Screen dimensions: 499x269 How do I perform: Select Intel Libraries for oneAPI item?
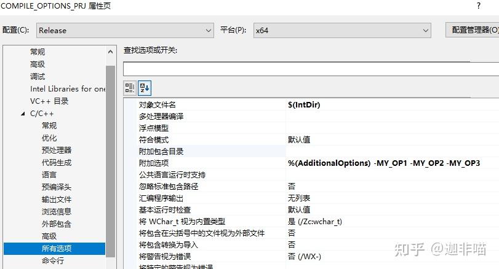(68, 89)
